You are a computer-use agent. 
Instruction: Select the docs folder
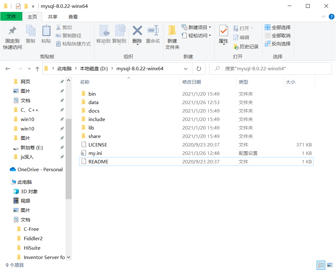tap(196, 111)
